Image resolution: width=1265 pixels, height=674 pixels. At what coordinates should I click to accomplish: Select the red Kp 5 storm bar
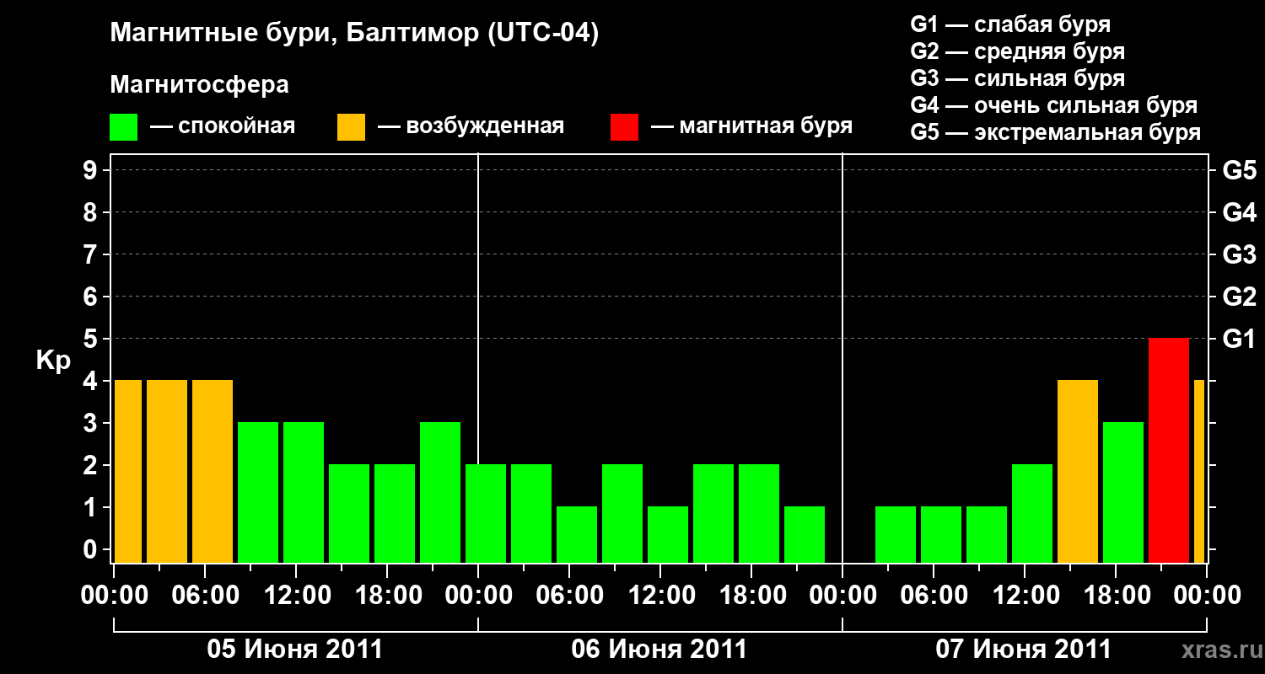[1169, 450]
